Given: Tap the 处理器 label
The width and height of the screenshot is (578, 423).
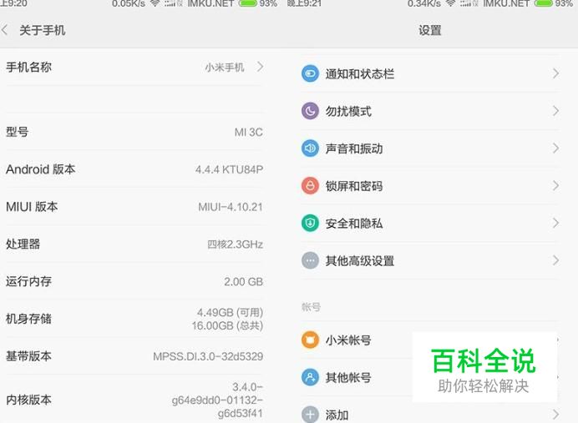Looking at the screenshot, I should pos(23,244).
